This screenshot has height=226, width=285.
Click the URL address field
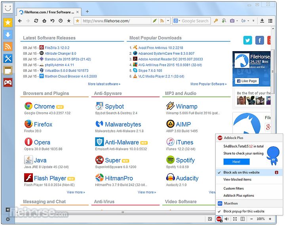[116, 21]
